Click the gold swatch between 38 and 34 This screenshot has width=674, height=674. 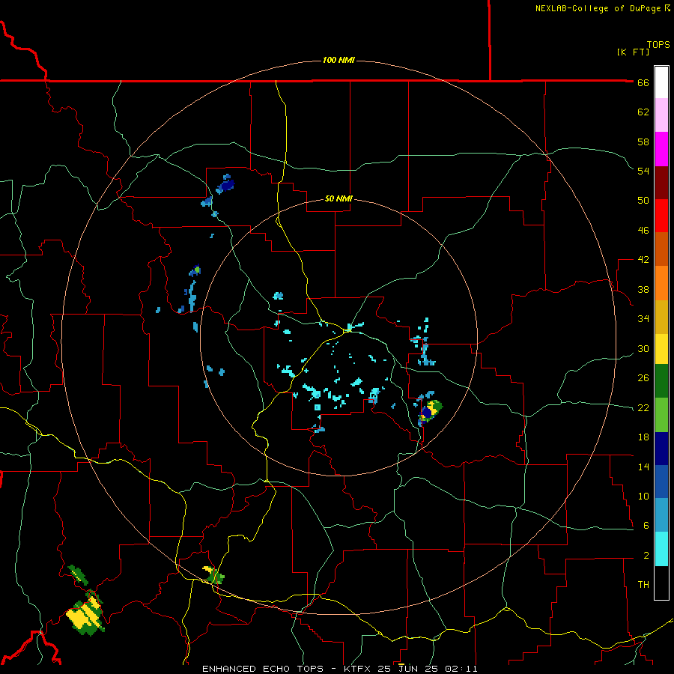coord(661,317)
